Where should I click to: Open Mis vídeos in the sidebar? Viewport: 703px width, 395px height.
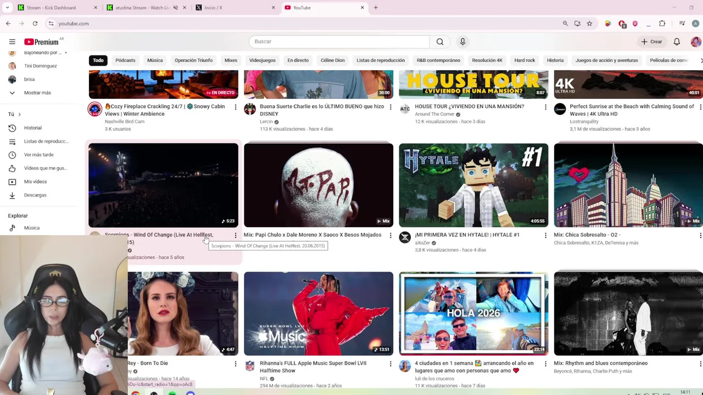(36, 182)
